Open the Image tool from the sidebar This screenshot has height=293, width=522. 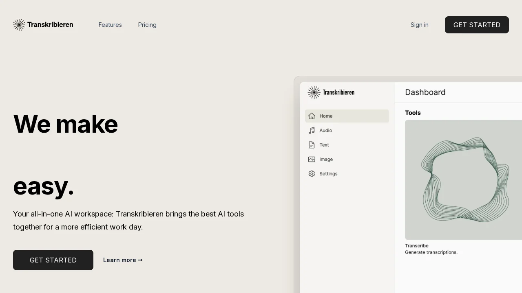(x=326, y=159)
